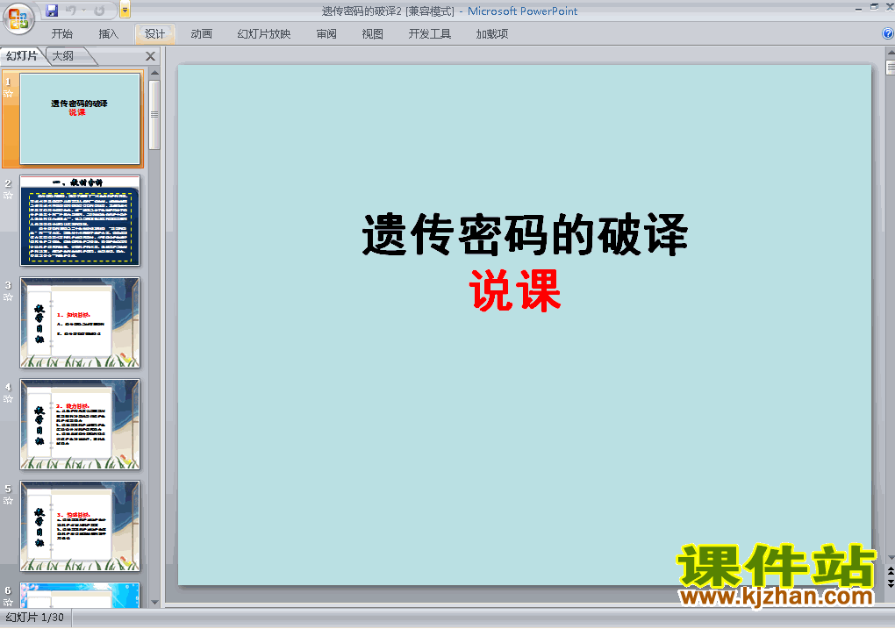Select slide 5 thumbnail
The width and height of the screenshot is (895, 629).
[x=80, y=525]
